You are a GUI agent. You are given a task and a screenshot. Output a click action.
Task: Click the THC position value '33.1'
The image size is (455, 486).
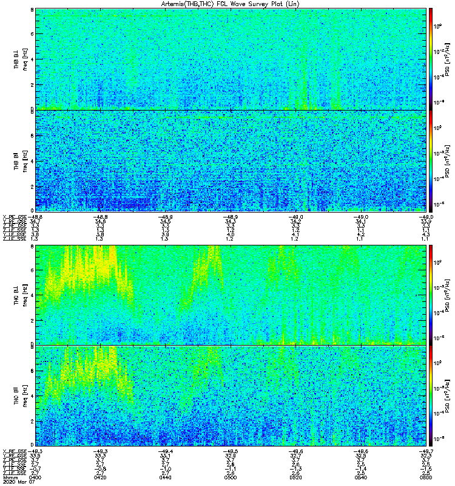tap(165, 456)
